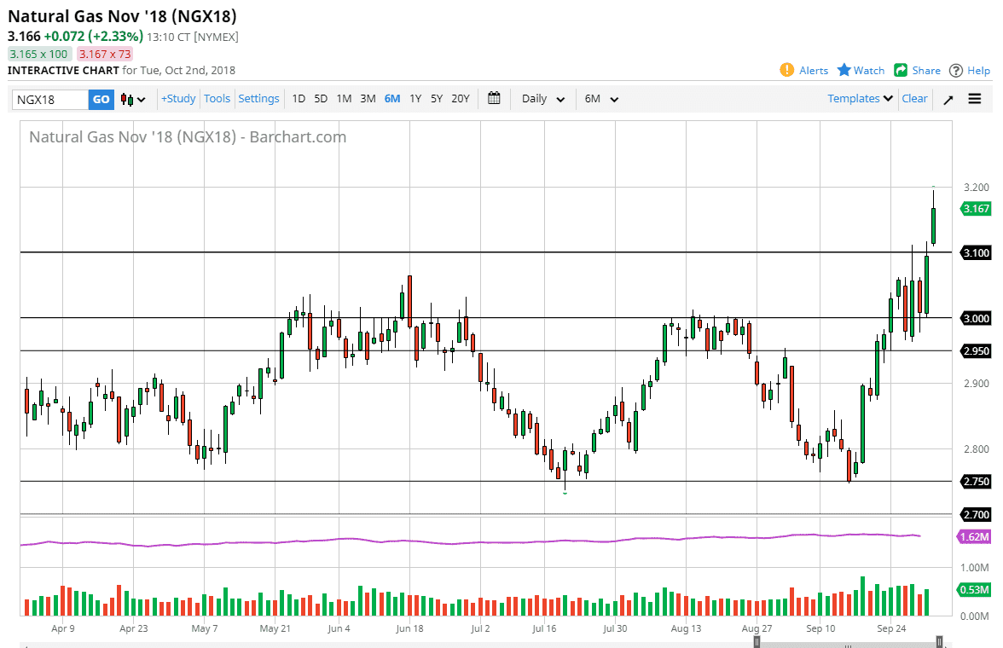Click the 3.100 horizontal line label

[976, 252]
